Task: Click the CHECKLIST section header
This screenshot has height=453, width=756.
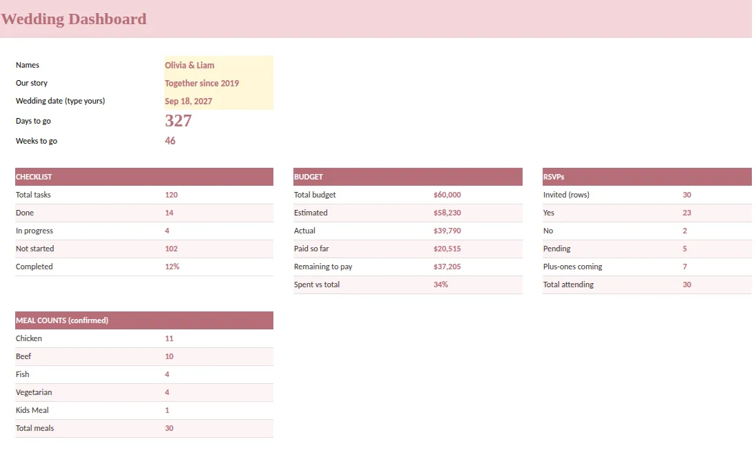Action: pyautogui.click(x=144, y=177)
